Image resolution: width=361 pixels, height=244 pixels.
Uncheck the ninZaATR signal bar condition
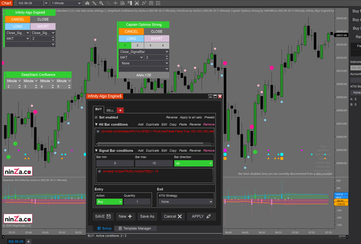(x=99, y=171)
